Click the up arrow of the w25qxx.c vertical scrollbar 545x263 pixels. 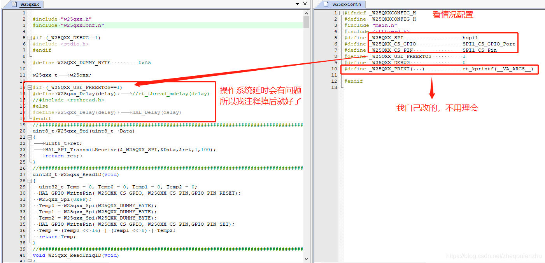[306, 13]
